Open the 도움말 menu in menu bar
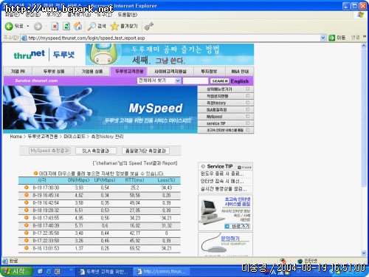The width and height of the screenshot is (369, 277). [x=127, y=15]
